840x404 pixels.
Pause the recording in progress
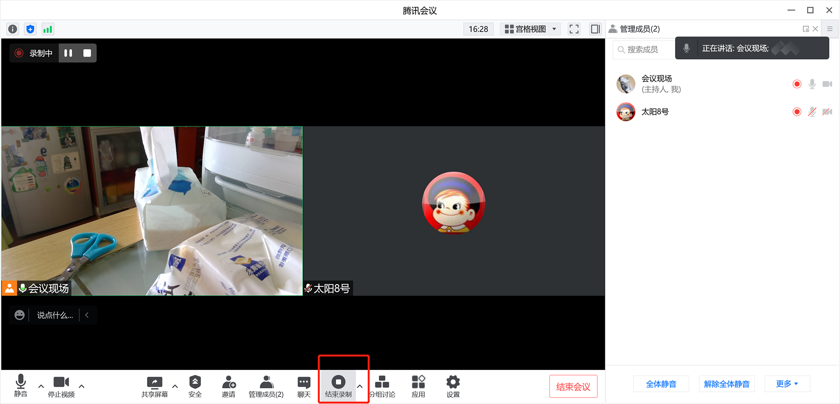click(68, 53)
